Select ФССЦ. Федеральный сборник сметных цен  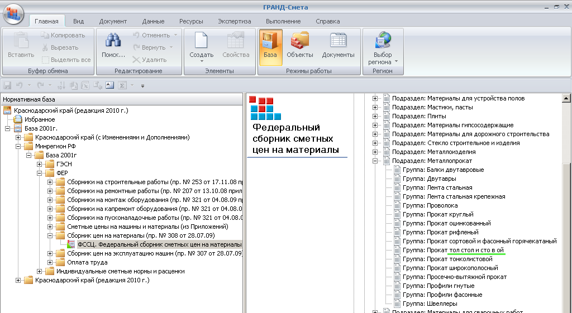pos(159,244)
